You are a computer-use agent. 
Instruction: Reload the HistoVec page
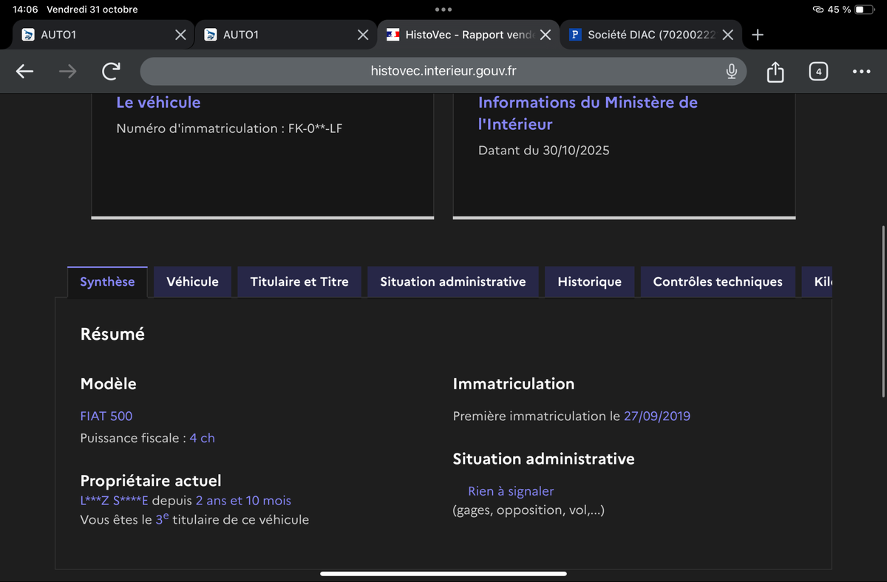point(111,72)
